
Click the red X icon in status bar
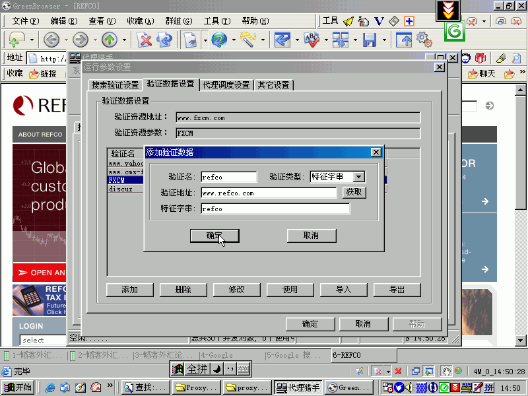(398, 371)
